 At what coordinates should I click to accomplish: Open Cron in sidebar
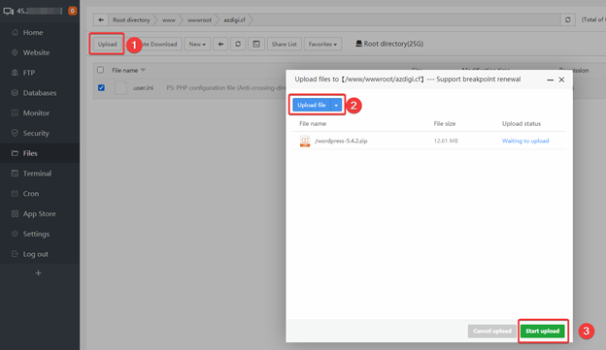[30, 193]
